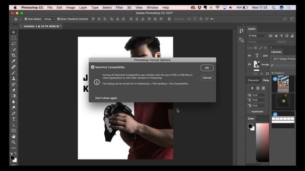305x171 pixels.
Task: Open the 2017 Design Practice library dropdown
Action: pyautogui.click(x=284, y=59)
